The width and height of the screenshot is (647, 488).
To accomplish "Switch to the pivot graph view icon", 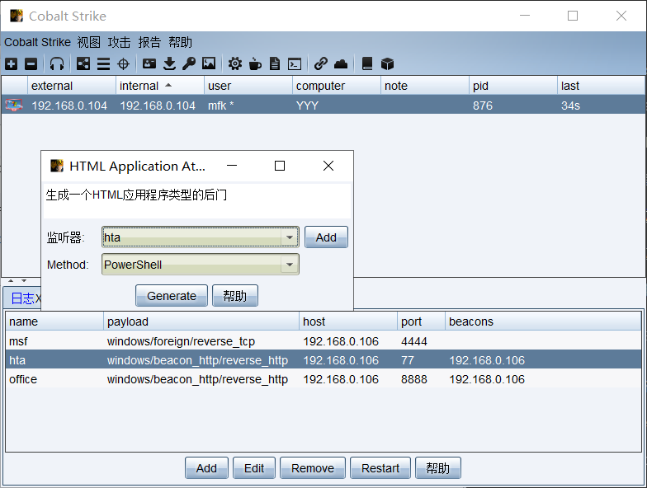I will [x=83, y=63].
